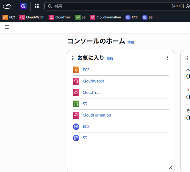The image size is (190, 172).
Task: Expand the side navigation hamburger menu
Action: [x=7, y=27]
